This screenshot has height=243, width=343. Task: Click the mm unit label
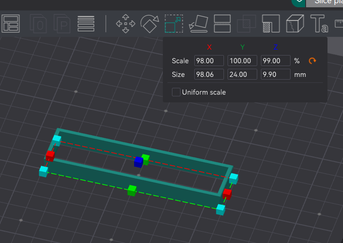click(300, 75)
